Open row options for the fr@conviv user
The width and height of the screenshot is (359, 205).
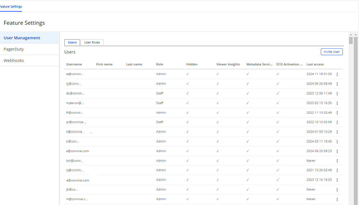click(337, 113)
